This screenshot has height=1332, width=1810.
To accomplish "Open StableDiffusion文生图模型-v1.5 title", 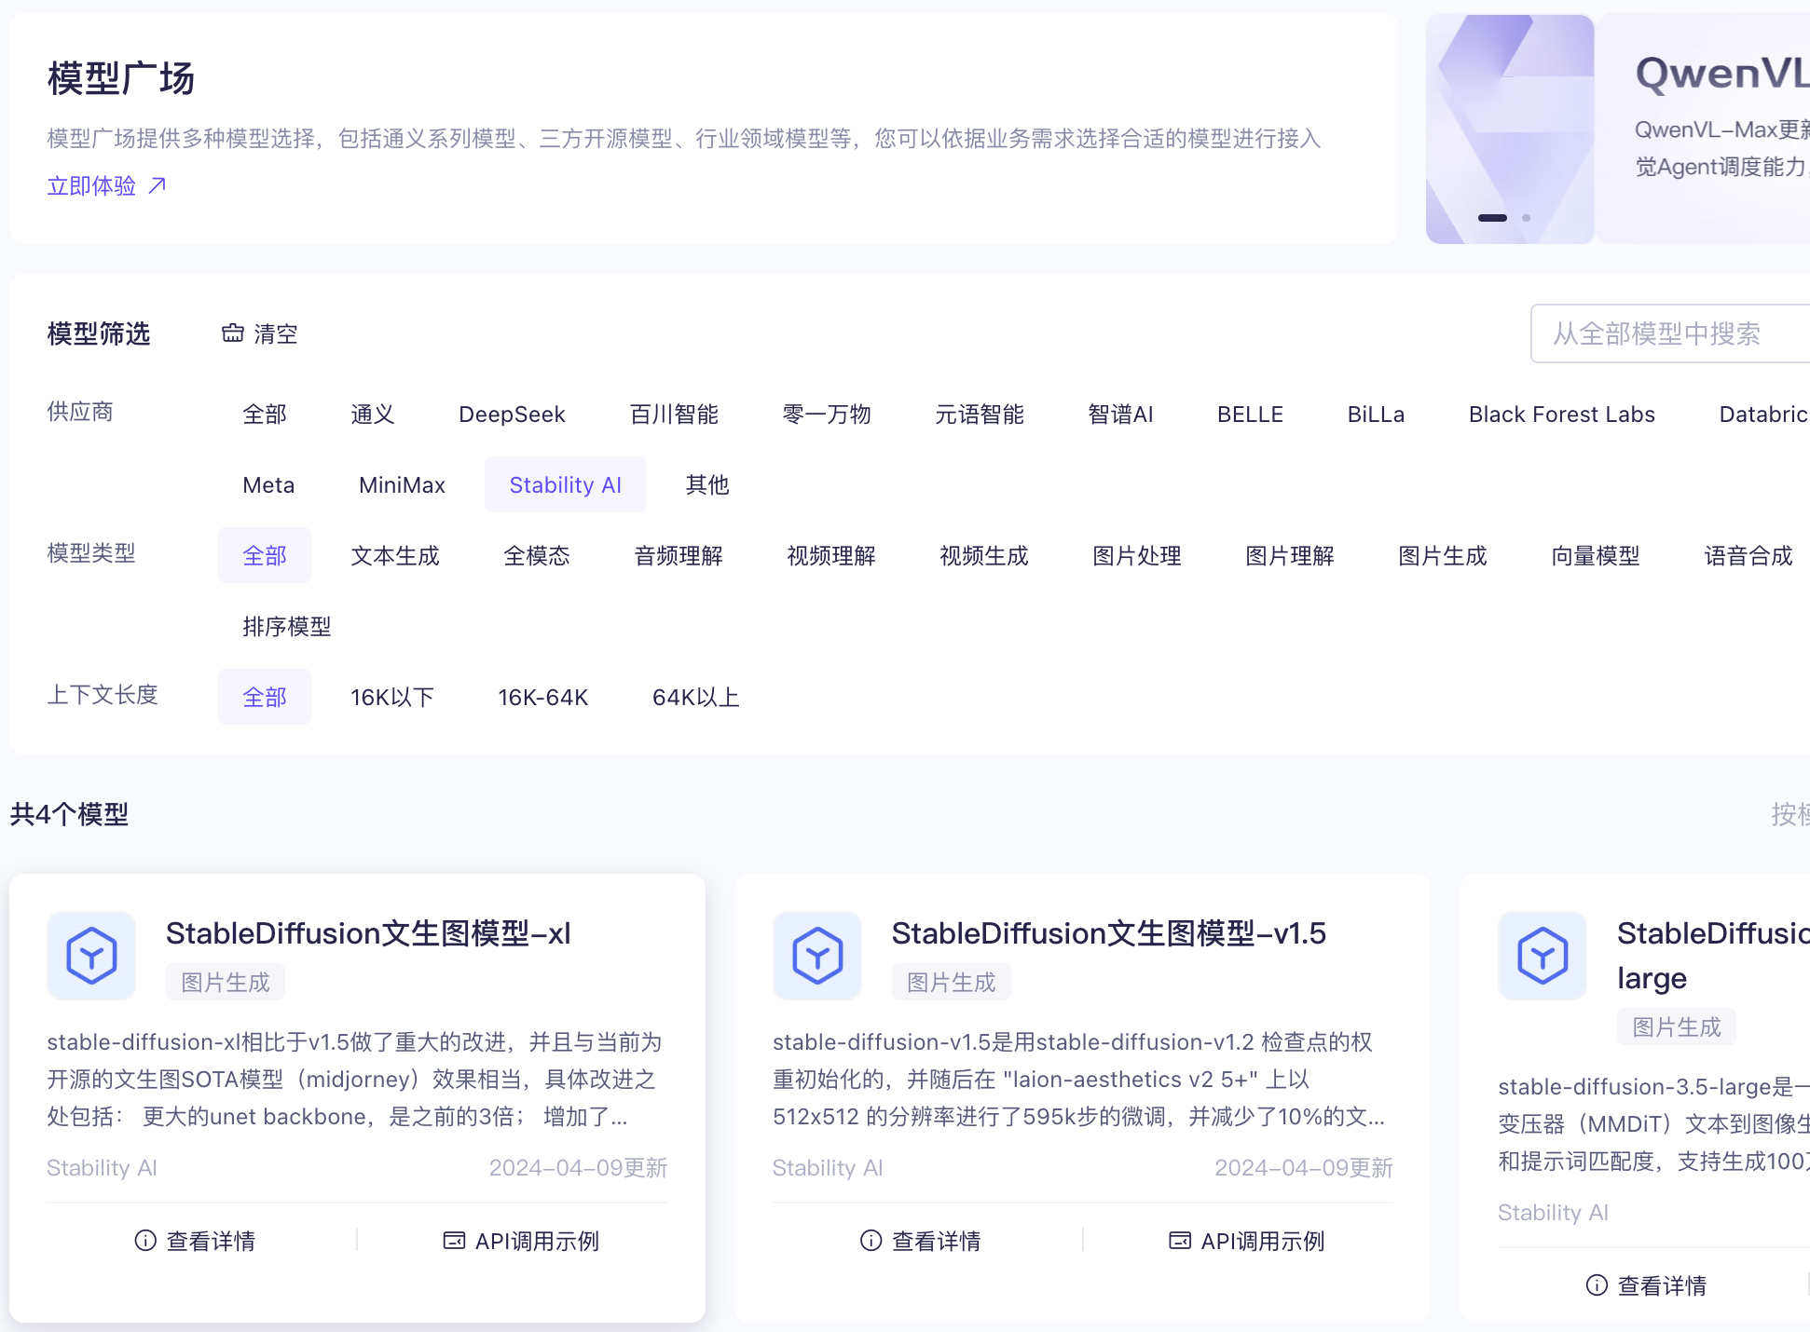I will (1109, 933).
